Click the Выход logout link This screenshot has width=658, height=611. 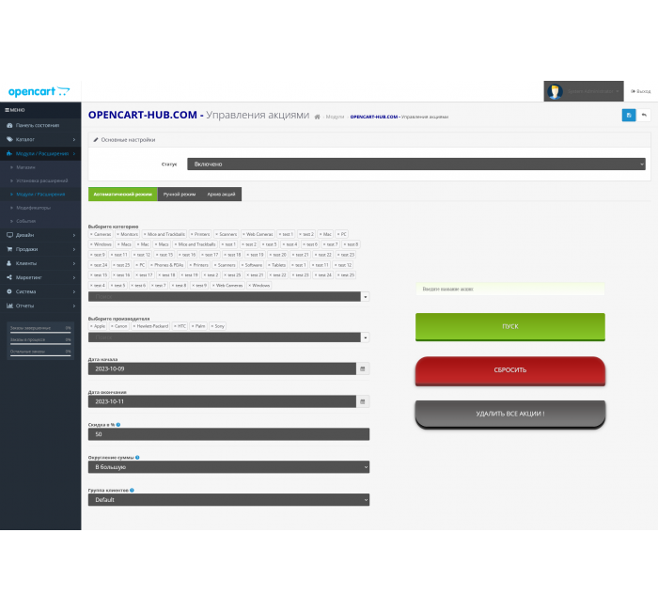point(641,91)
